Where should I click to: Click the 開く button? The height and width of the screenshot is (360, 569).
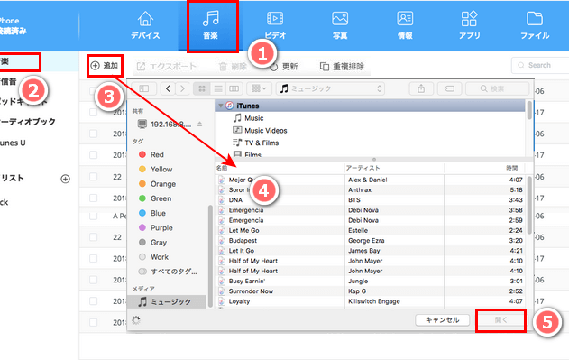(500, 320)
